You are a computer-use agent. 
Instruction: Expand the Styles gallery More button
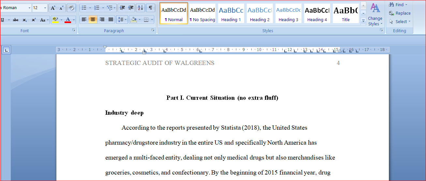coord(363,21)
